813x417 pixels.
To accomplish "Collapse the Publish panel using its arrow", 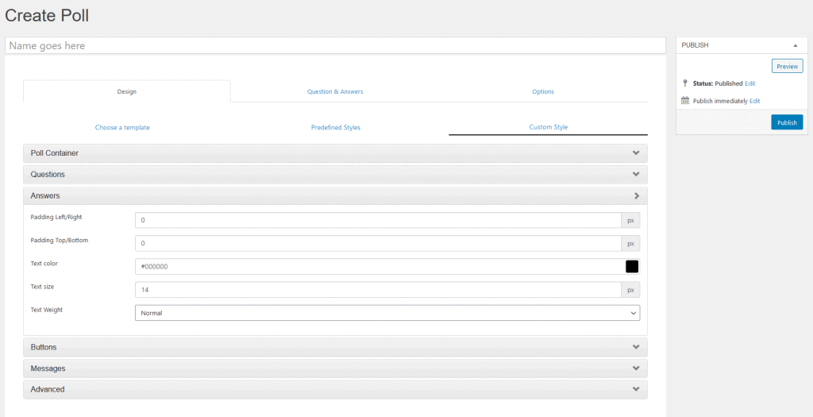I will 795,46.
